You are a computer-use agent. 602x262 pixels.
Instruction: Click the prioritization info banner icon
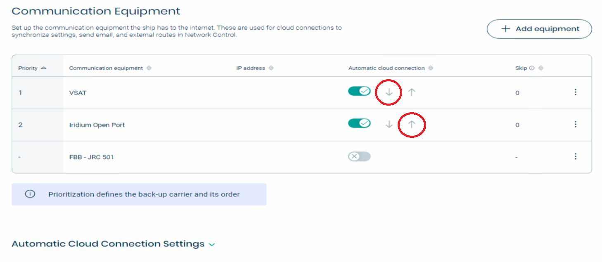coord(30,194)
